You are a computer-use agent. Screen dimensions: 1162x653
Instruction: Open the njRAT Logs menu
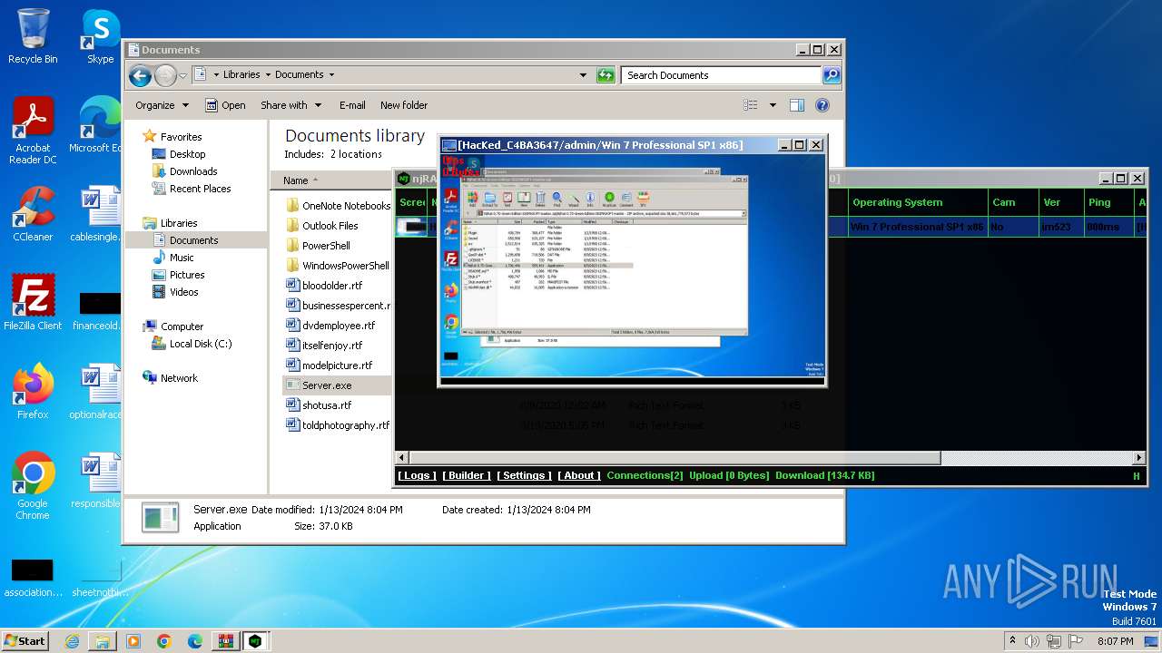(x=417, y=475)
